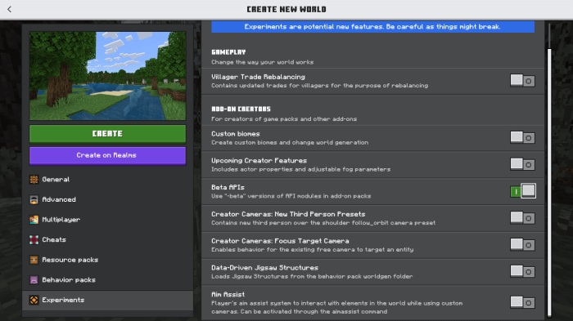
Task: Open Behavior packs icon
Action: pos(34,280)
